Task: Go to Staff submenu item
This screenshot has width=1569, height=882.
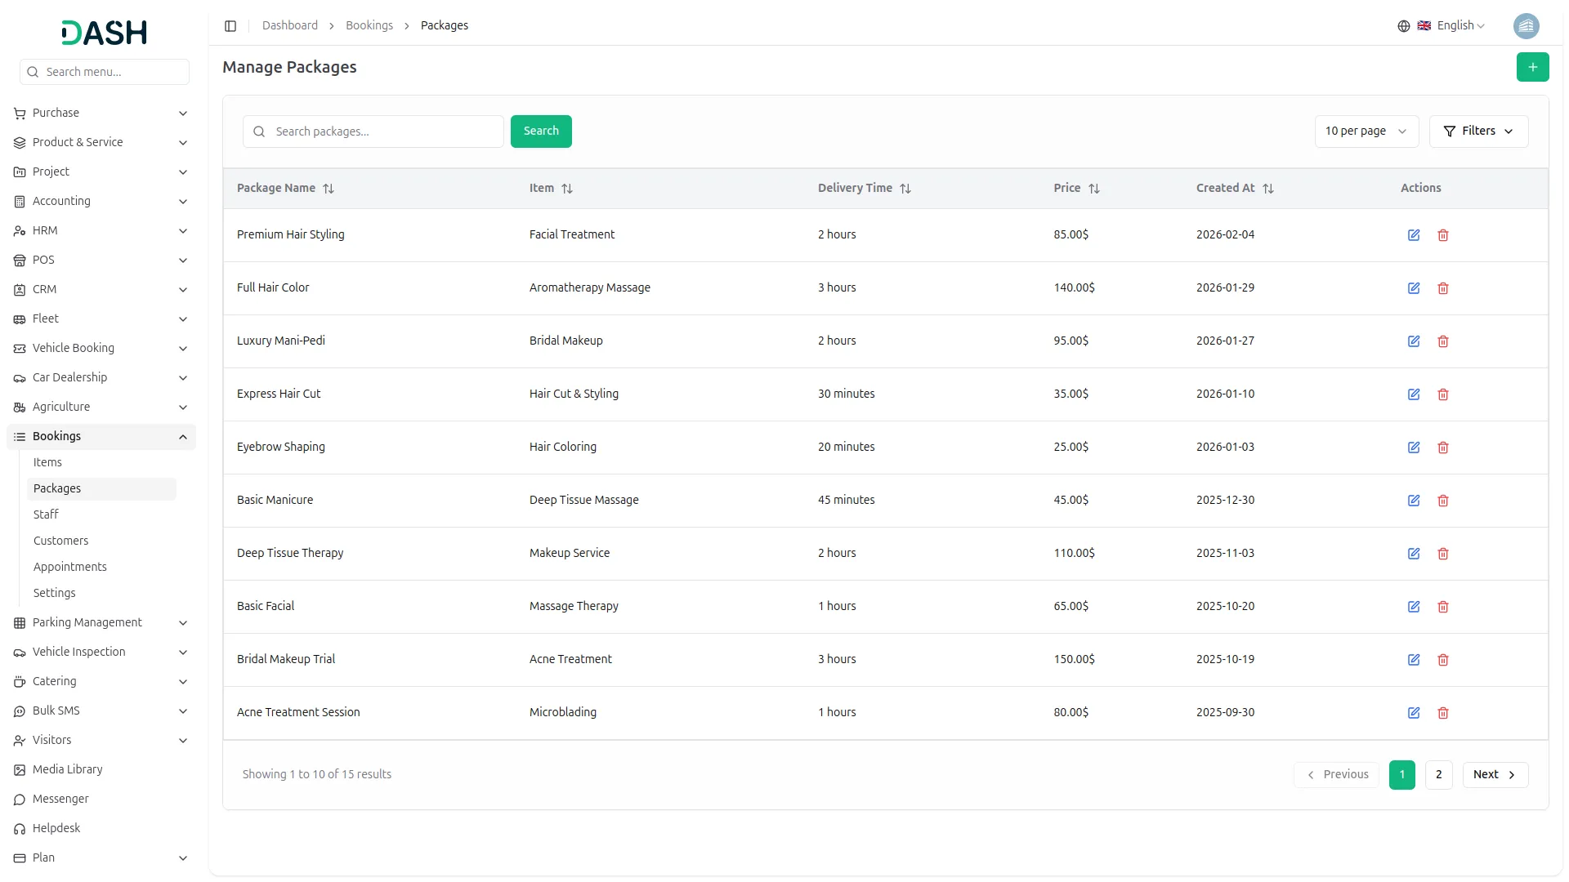Action: click(x=46, y=515)
